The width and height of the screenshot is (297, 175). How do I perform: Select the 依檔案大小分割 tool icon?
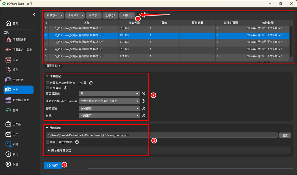(8, 50)
